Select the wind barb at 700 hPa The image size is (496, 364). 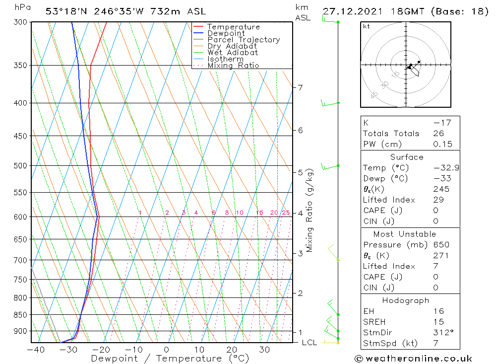point(333,252)
